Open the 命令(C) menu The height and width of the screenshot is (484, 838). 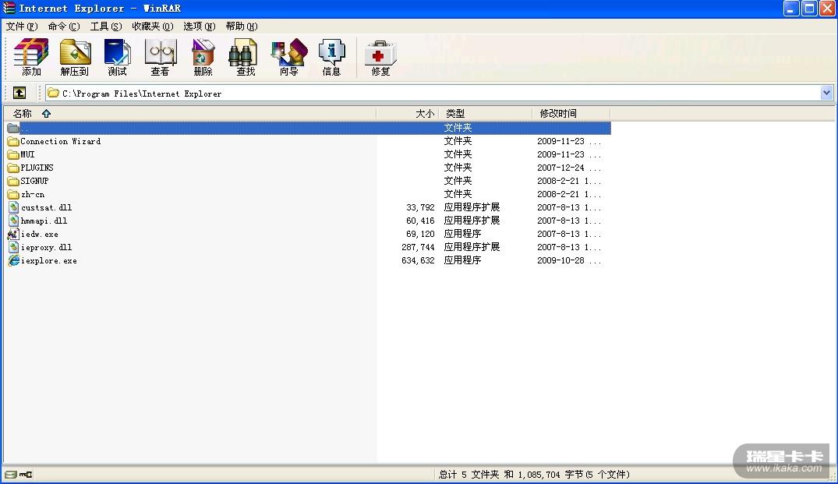pos(64,26)
